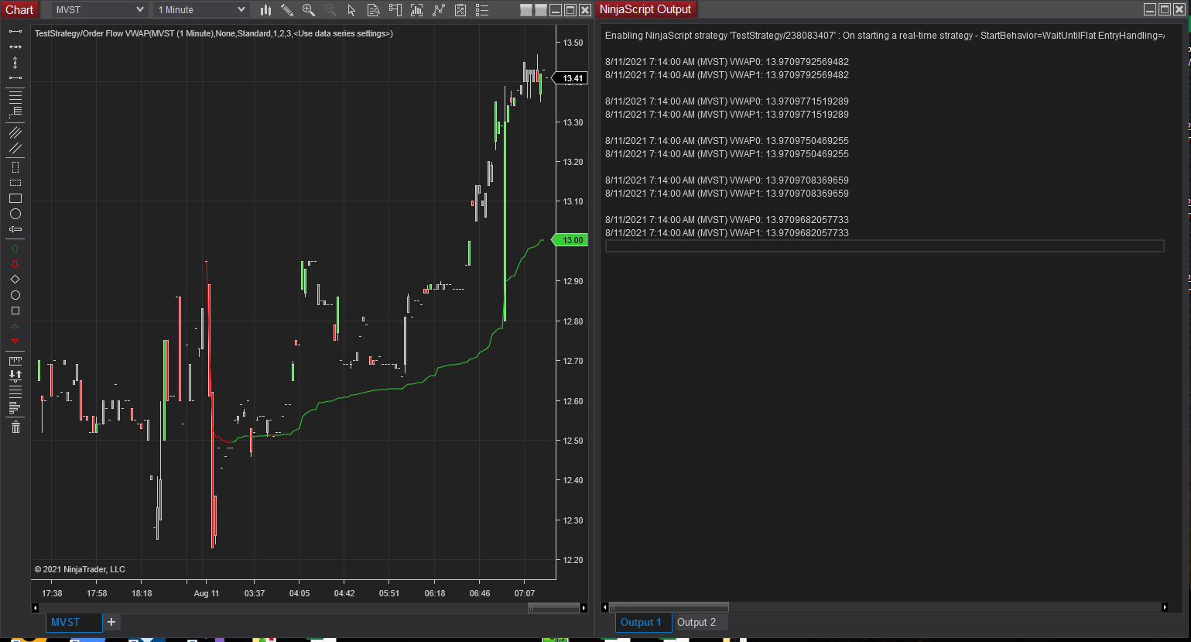Select the Dot marker tool
The height and width of the screenshot is (642, 1191).
15,295
